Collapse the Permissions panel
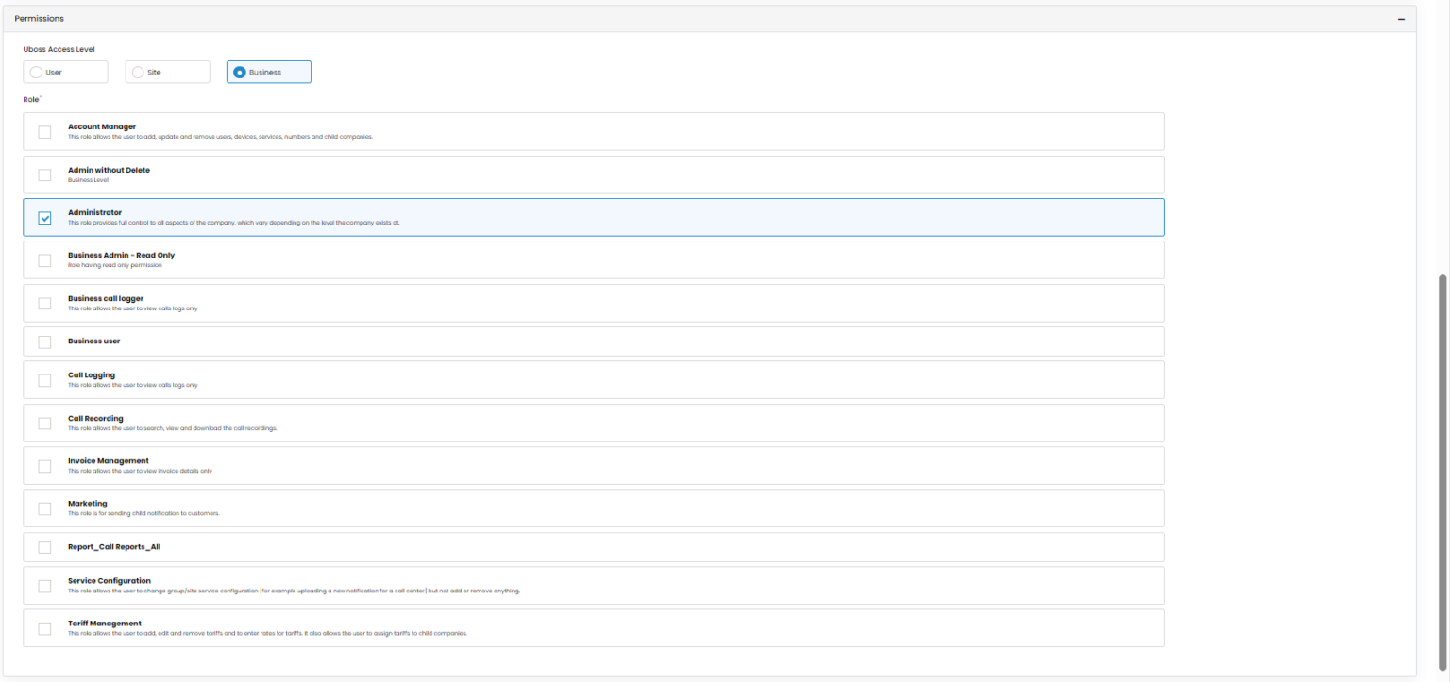Viewport: 1450px width, 682px height. [1401, 19]
